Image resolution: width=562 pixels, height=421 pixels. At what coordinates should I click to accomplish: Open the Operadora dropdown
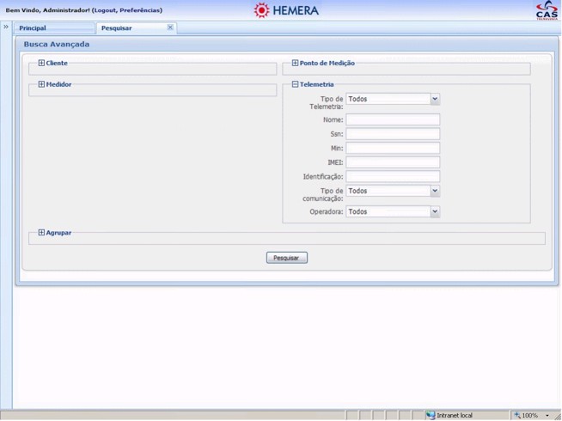coord(435,212)
